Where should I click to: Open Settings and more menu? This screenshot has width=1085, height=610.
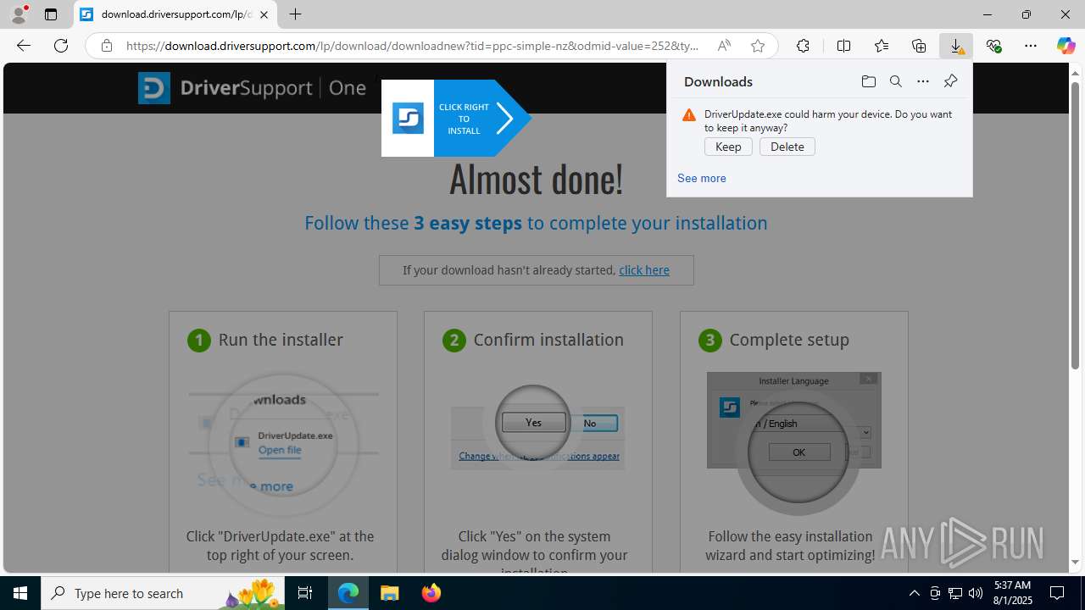(x=1031, y=46)
